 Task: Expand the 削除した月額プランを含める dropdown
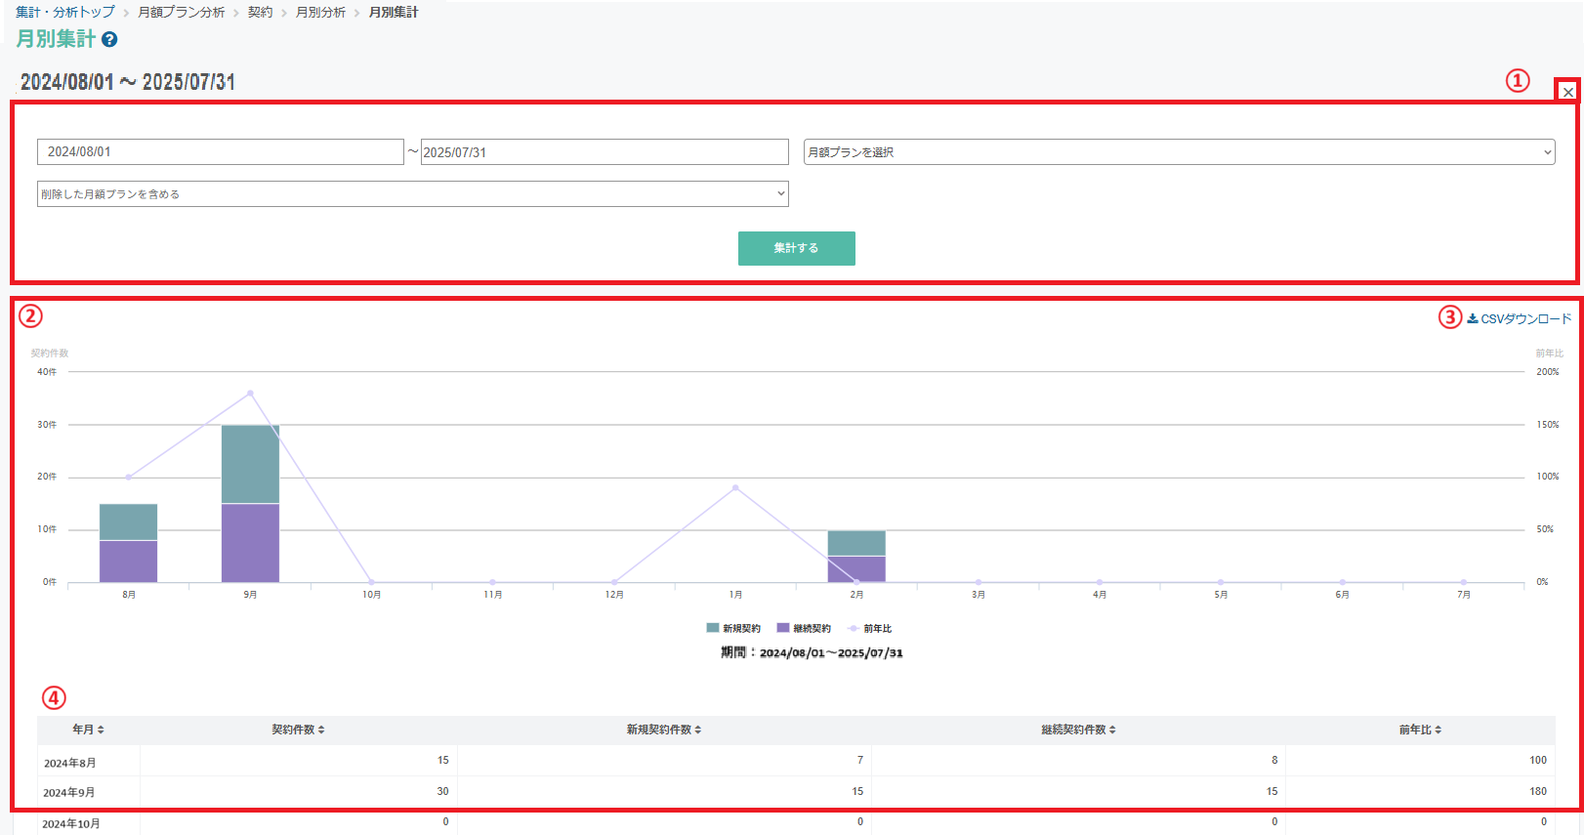coord(412,193)
